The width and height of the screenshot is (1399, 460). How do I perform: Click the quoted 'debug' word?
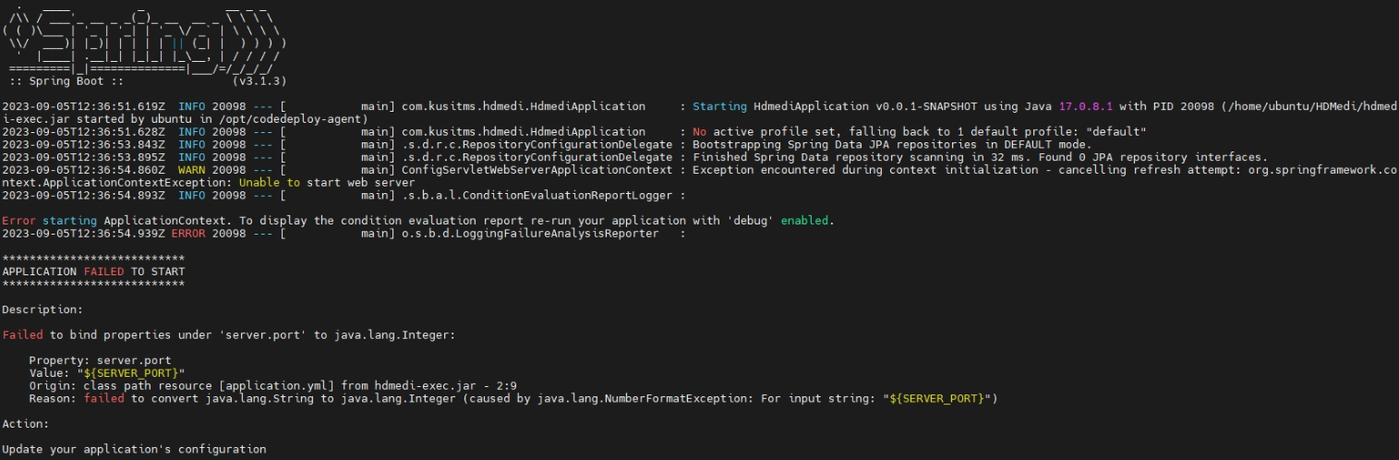(751, 221)
